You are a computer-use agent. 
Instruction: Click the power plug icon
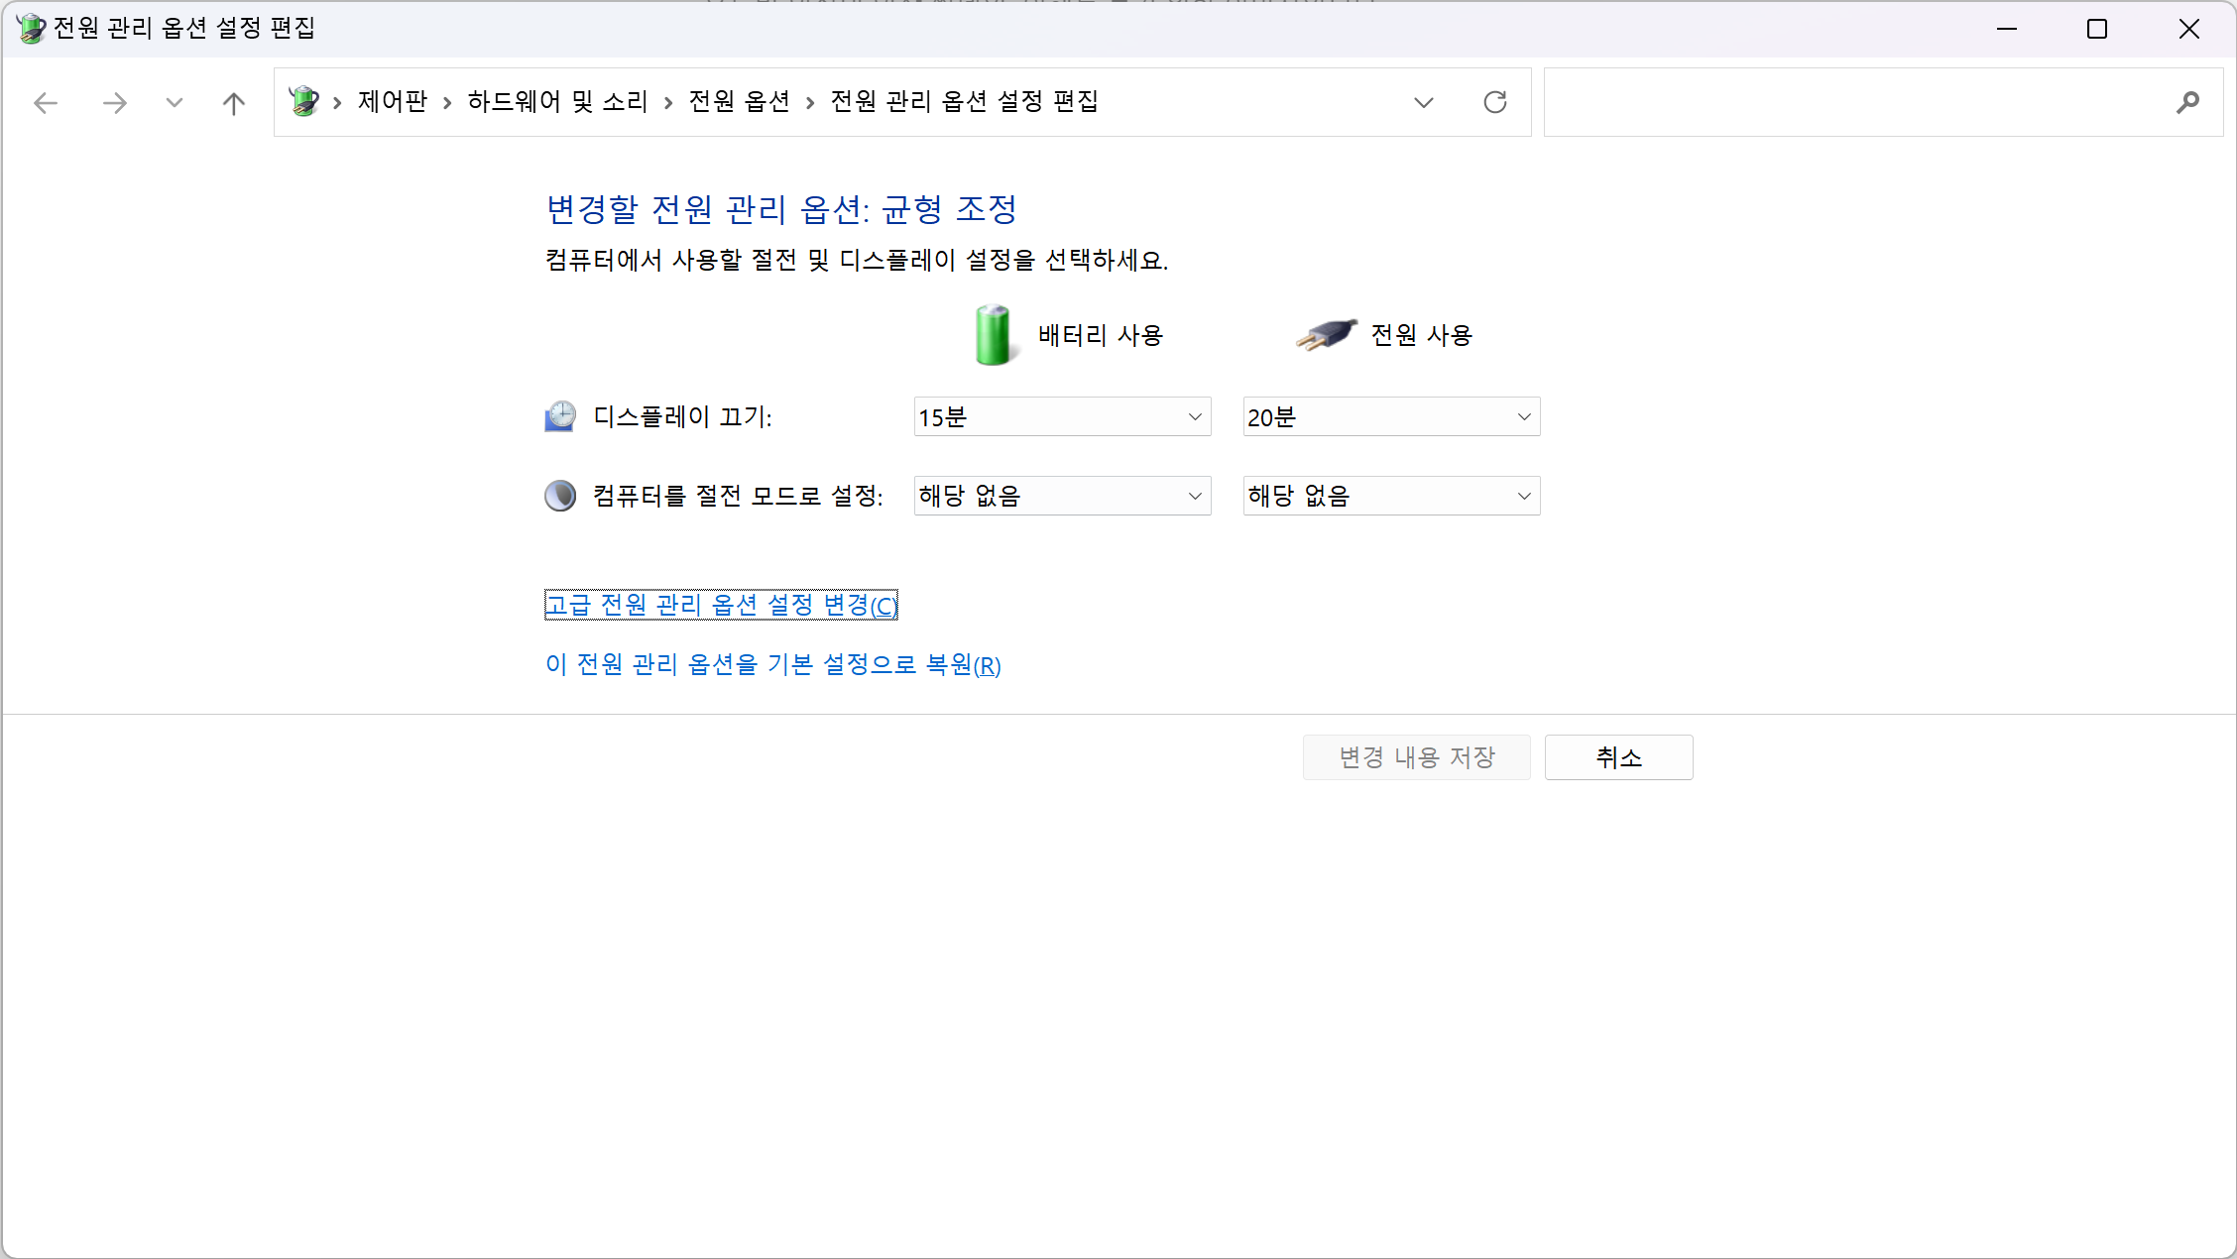pos(1326,335)
